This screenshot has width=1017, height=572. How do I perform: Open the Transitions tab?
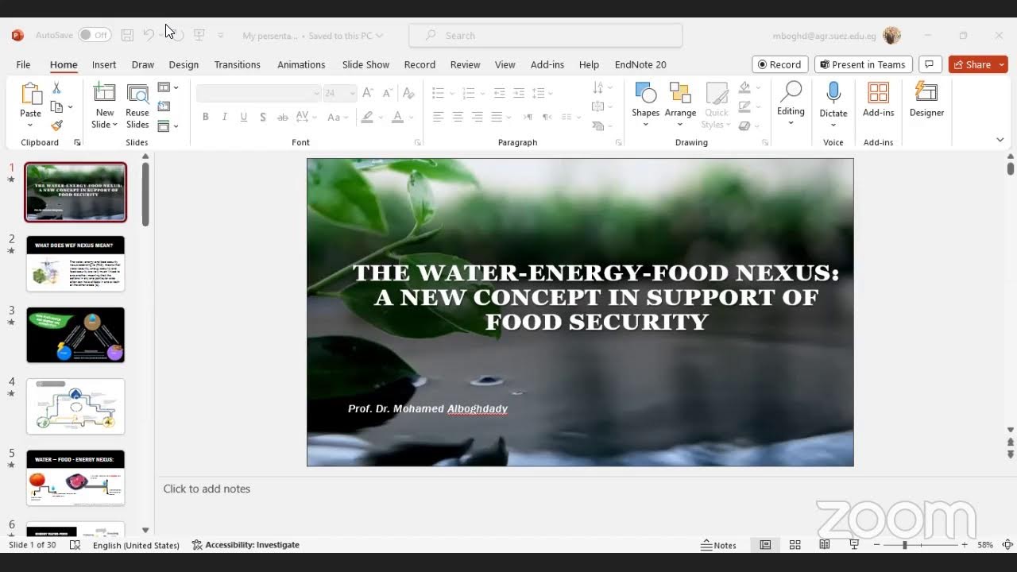(x=237, y=64)
